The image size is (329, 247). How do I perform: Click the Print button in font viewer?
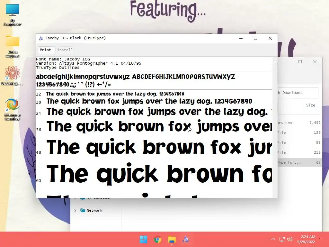(x=46, y=50)
